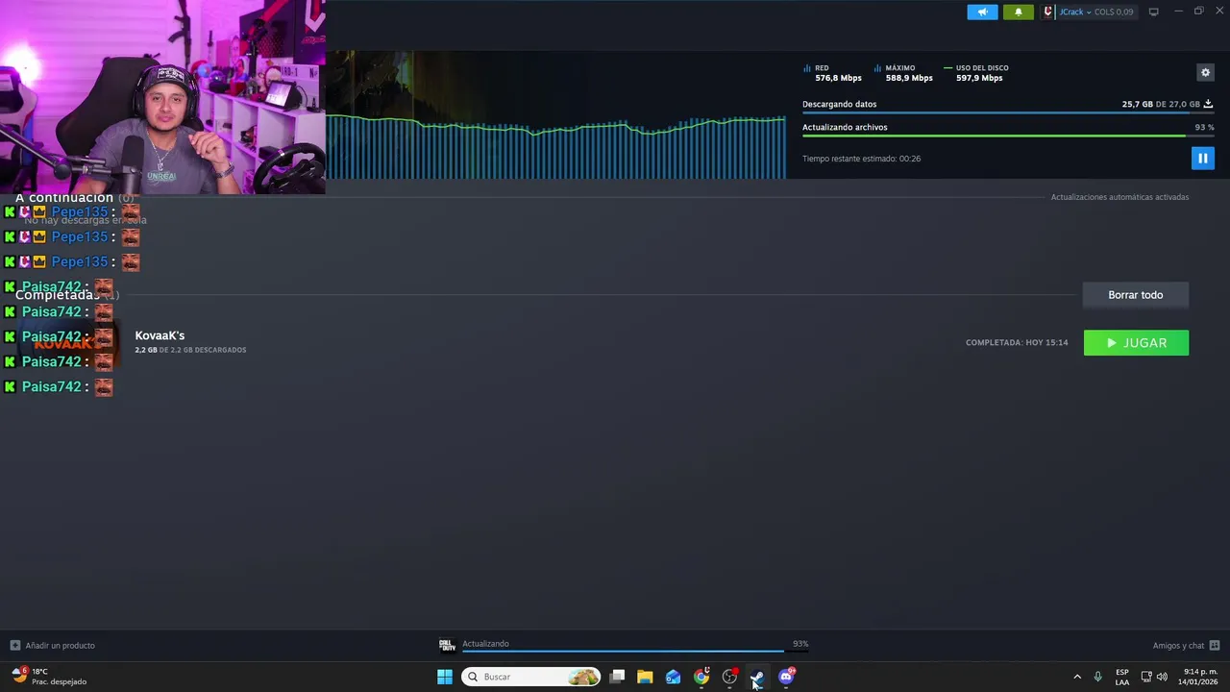This screenshot has height=692, width=1230.
Task: Click the RED network speed indicator
Action: tap(832, 73)
